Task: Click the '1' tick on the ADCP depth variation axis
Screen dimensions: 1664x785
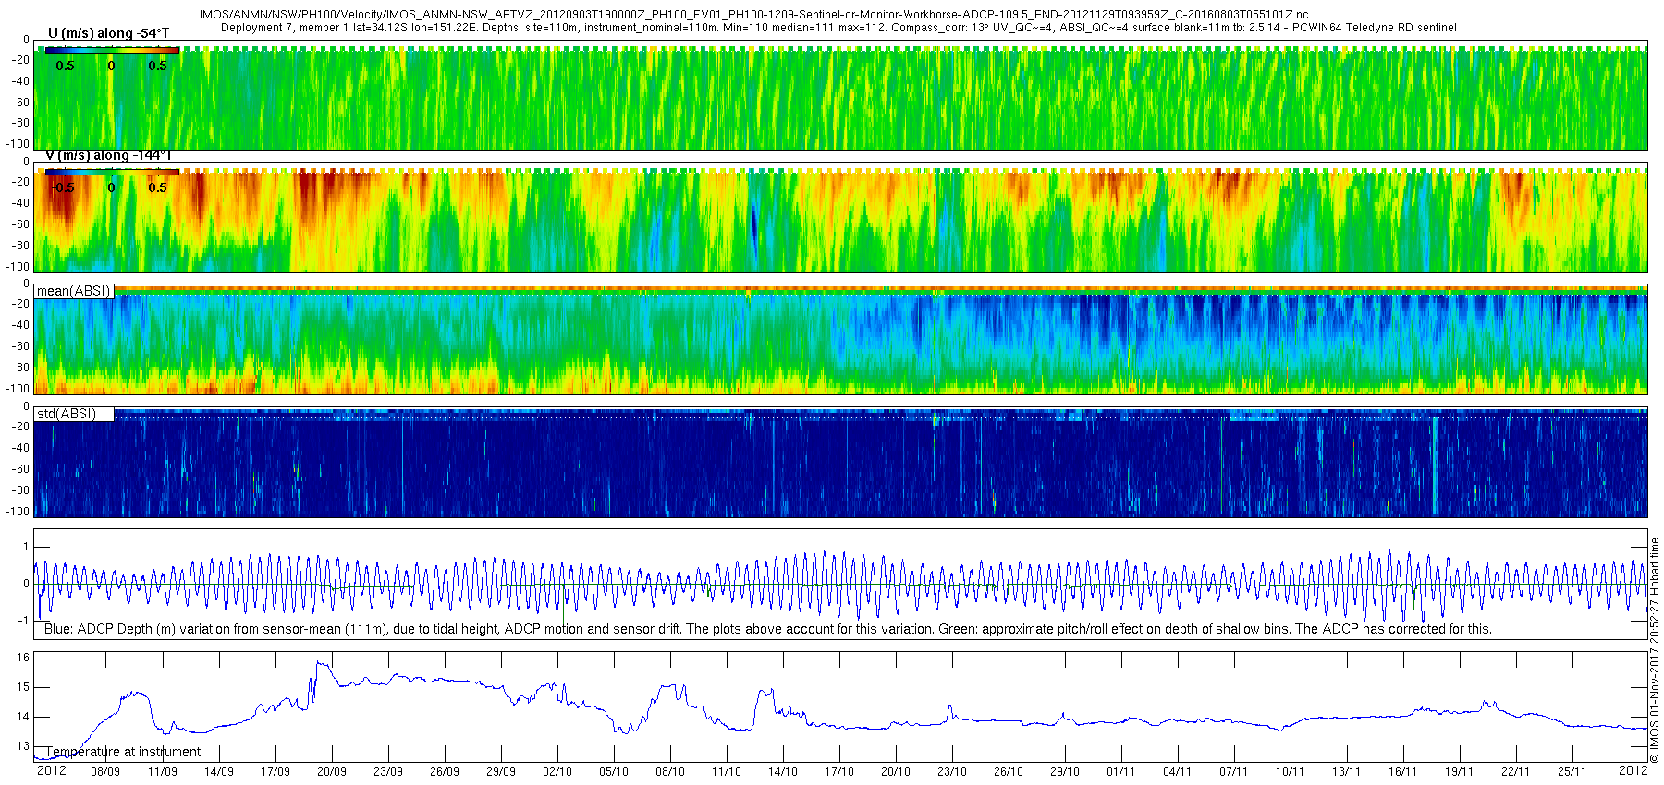Action: pos(26,547)
